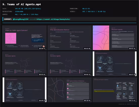
Task: Click the resolution value 1920x1080
Action: [x=19, y=12]
